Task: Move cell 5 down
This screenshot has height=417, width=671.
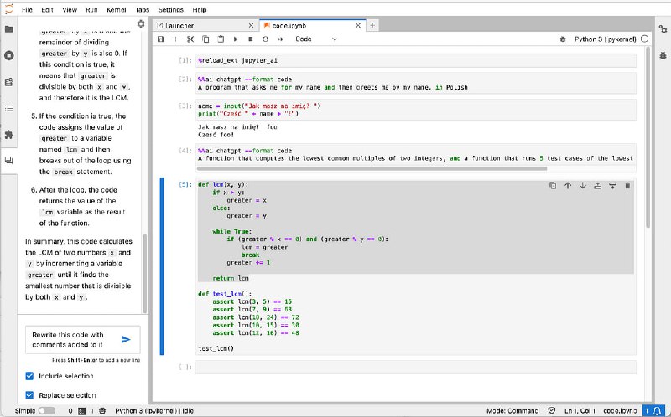Action: point(583,185)
